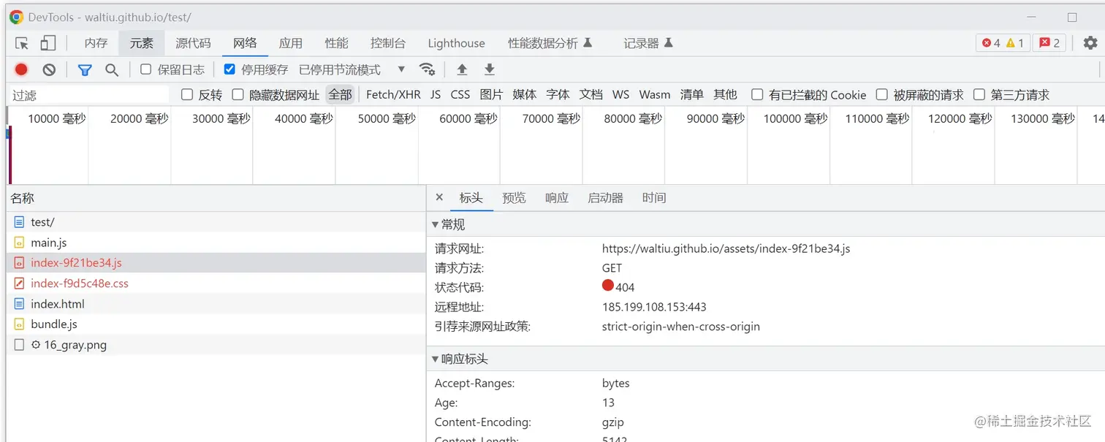Open the 时间 detail tab
This screenshot has width=1105, height=442.
[654, 198]
